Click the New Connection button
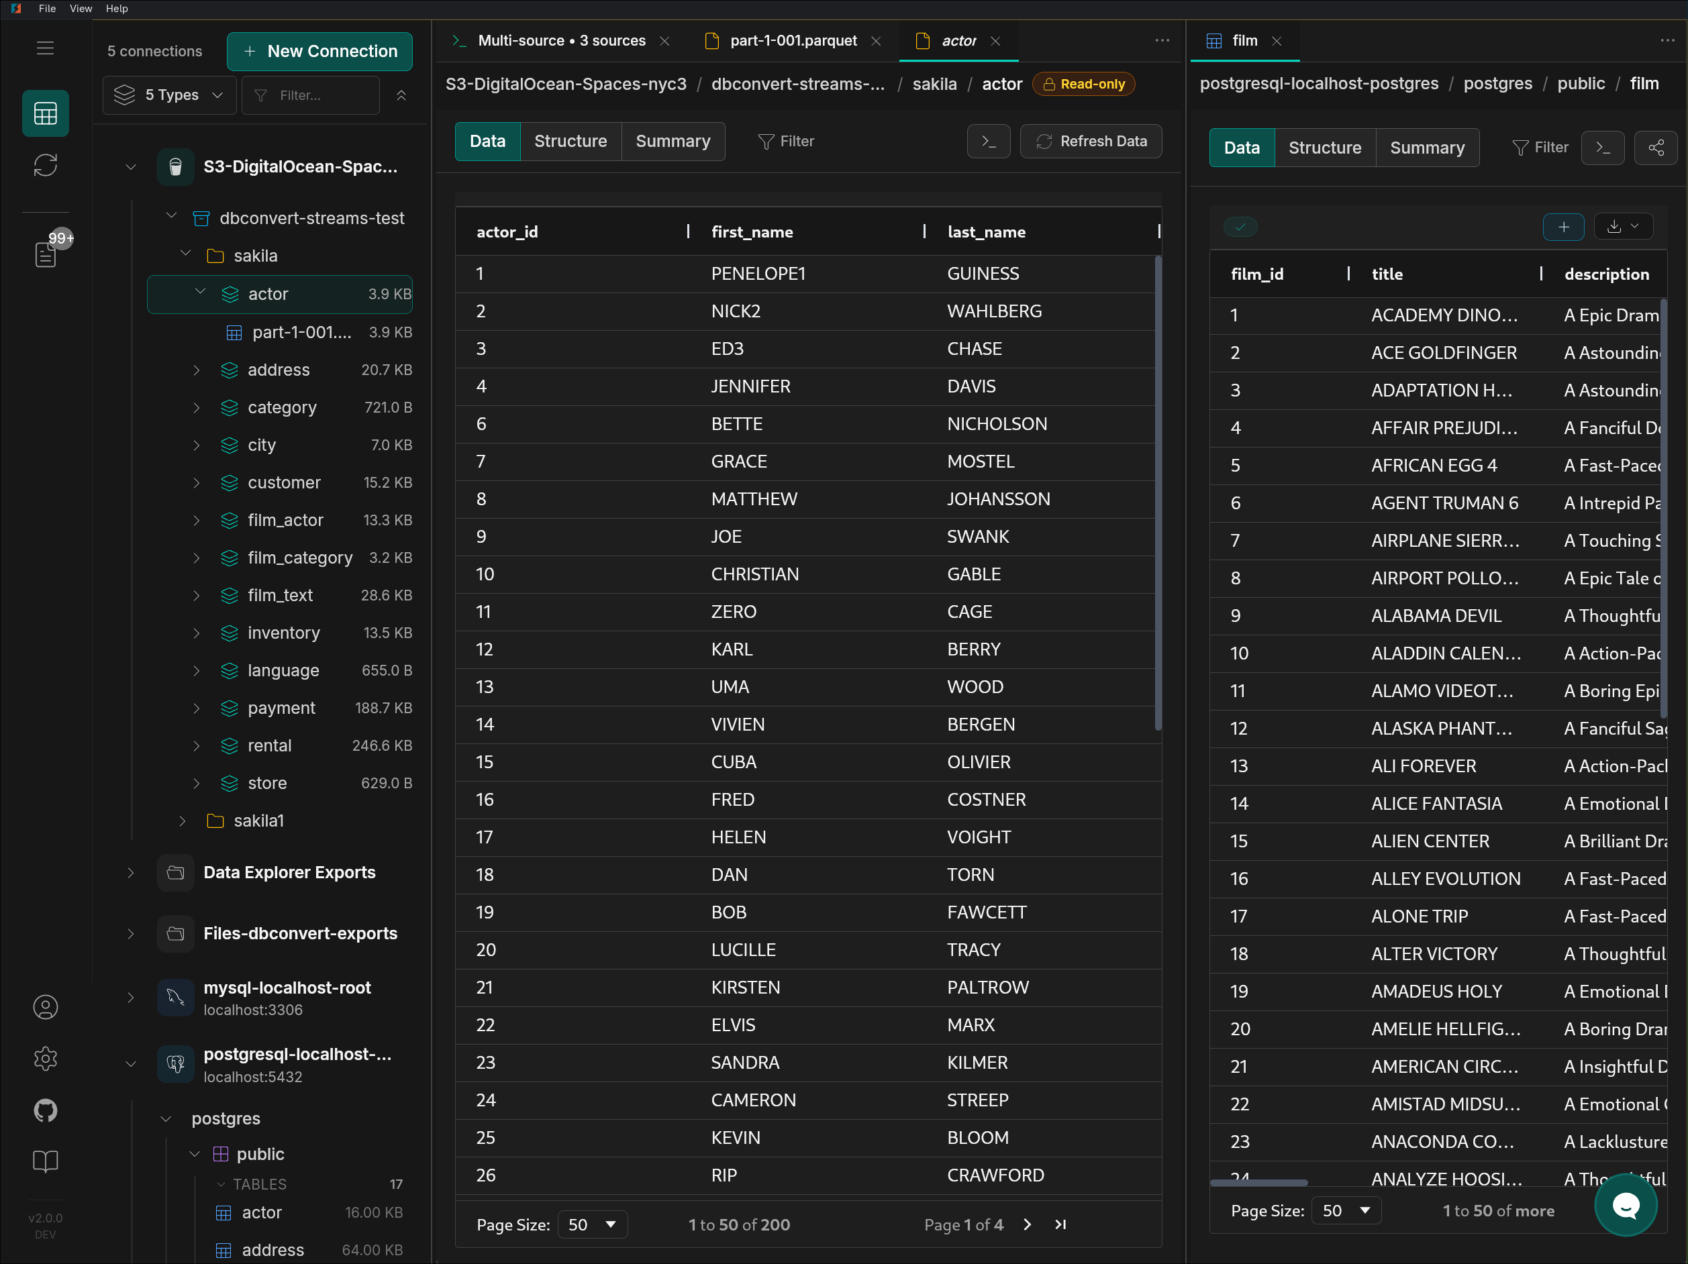 (319, 51)
